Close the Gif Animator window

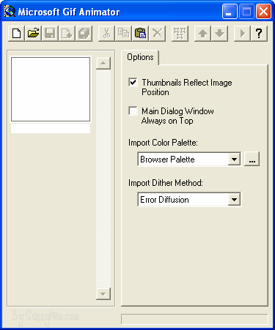pos(263,12)
